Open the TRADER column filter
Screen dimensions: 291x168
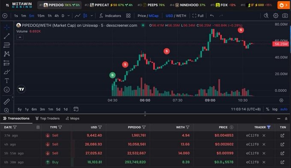tap(269, 127)
